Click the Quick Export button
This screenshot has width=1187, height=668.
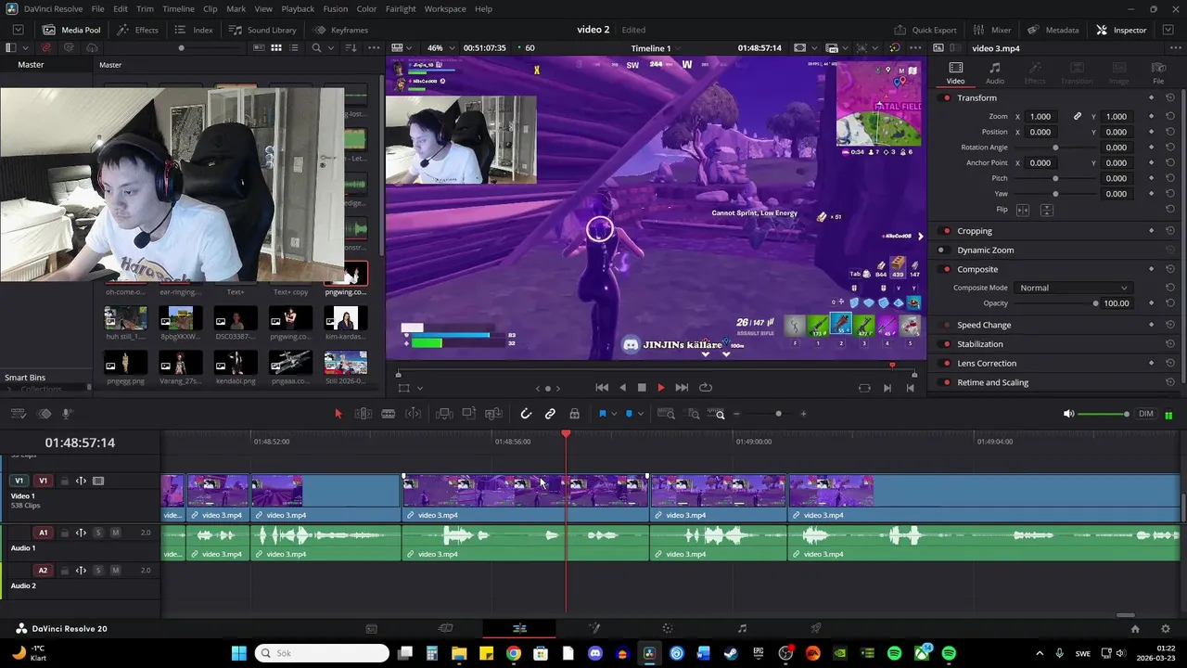[925, 30]
